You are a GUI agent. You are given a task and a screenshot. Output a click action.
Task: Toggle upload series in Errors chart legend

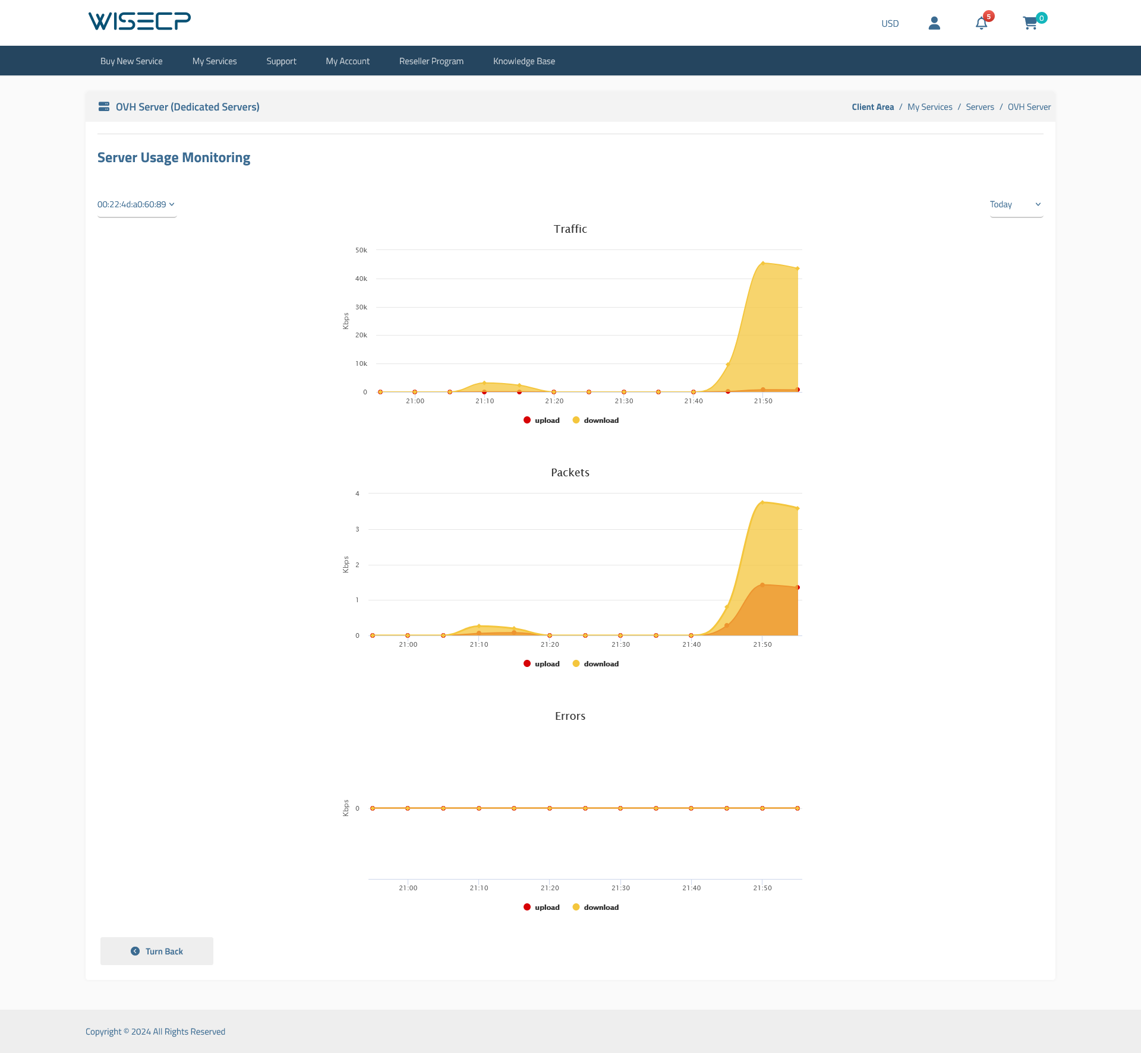541,907
